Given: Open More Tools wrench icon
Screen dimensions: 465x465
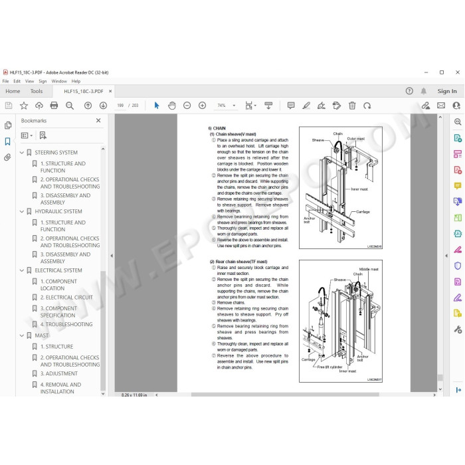Looking at the screenshot, I should click(x=458, y=329).
